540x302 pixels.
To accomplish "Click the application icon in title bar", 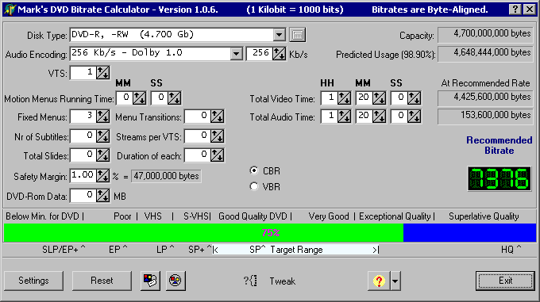I will pyautogui.click(x=10, y=10).
